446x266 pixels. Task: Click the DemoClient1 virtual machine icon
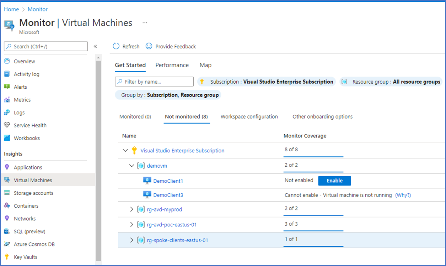[147, 181]
